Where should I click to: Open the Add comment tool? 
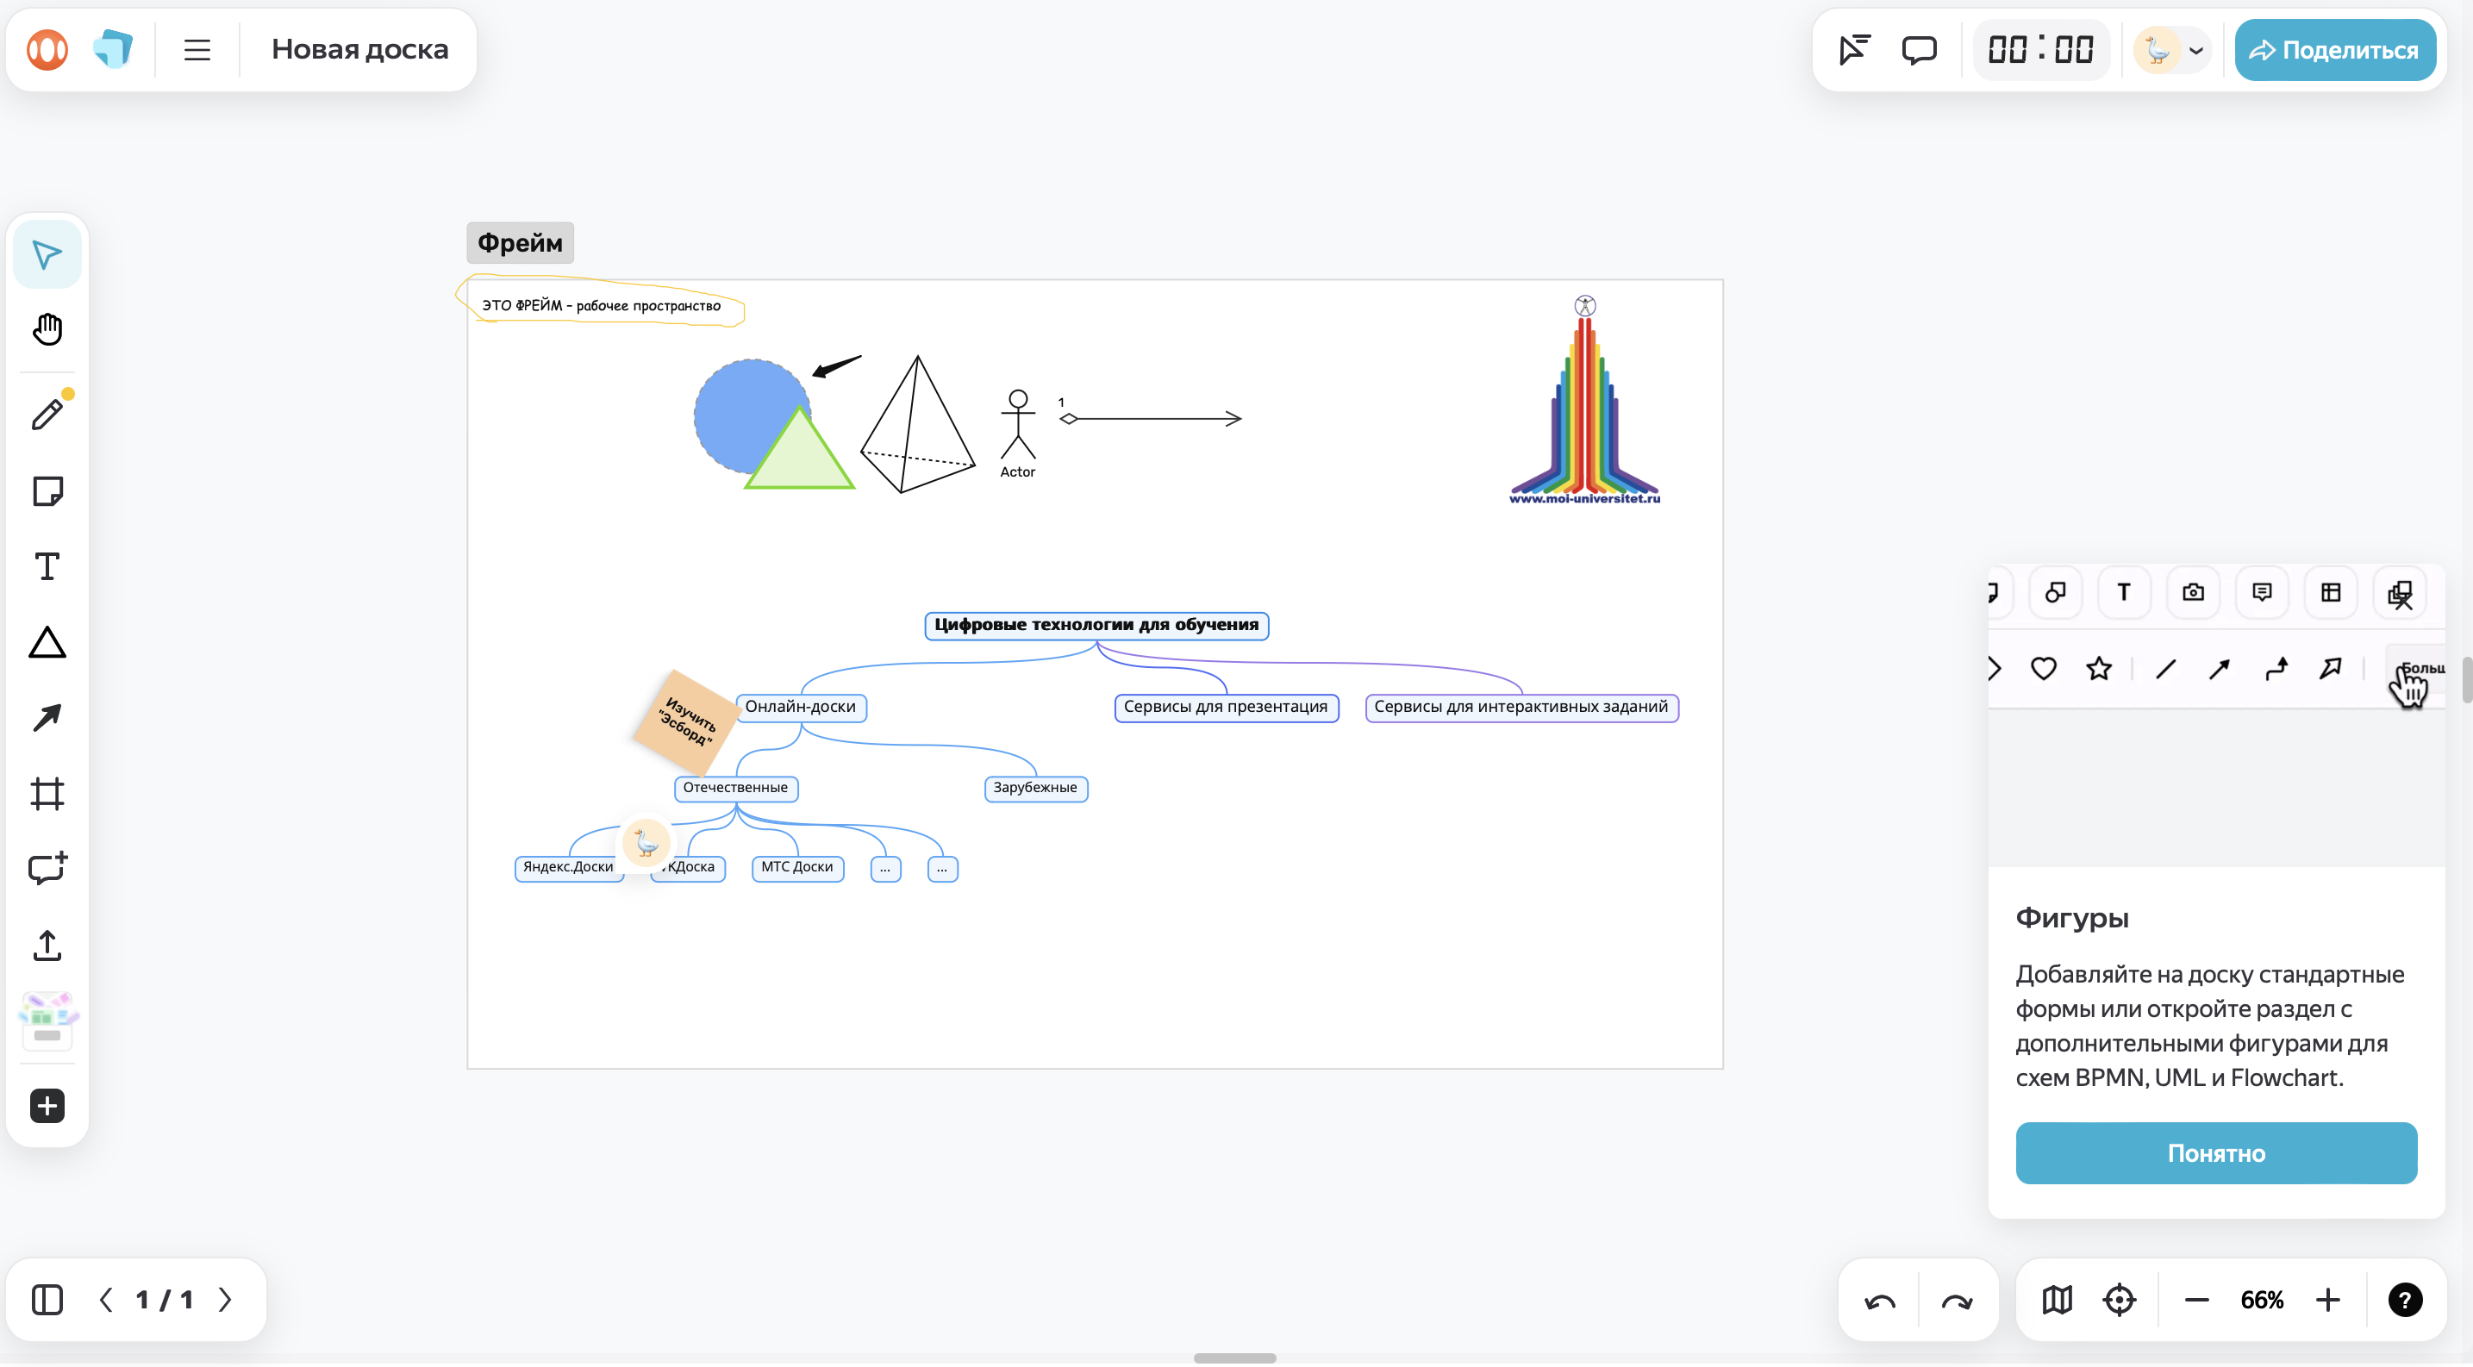click(x=47, y=868)
